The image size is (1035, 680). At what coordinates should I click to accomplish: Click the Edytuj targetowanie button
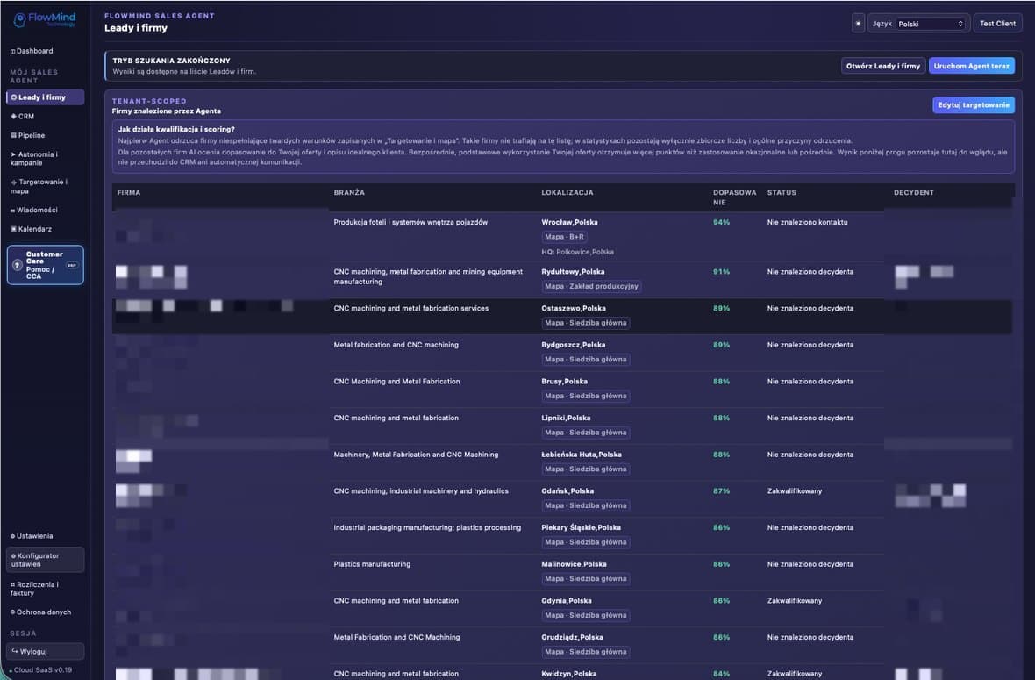[974, 105]
